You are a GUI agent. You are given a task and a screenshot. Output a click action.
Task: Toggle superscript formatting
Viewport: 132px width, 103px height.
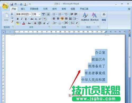(40, 19)
